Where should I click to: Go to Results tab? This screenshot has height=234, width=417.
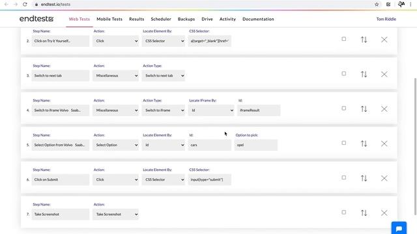pyautogui.click(x=136, y=19)
